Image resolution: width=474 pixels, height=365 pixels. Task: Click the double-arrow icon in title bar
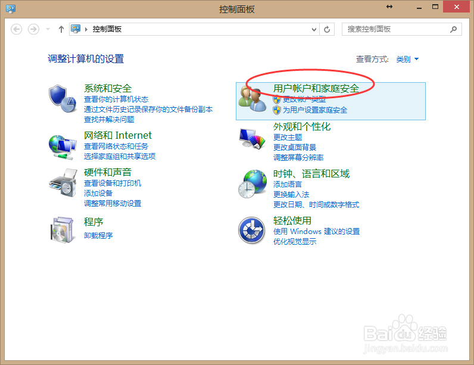(389, 7)
